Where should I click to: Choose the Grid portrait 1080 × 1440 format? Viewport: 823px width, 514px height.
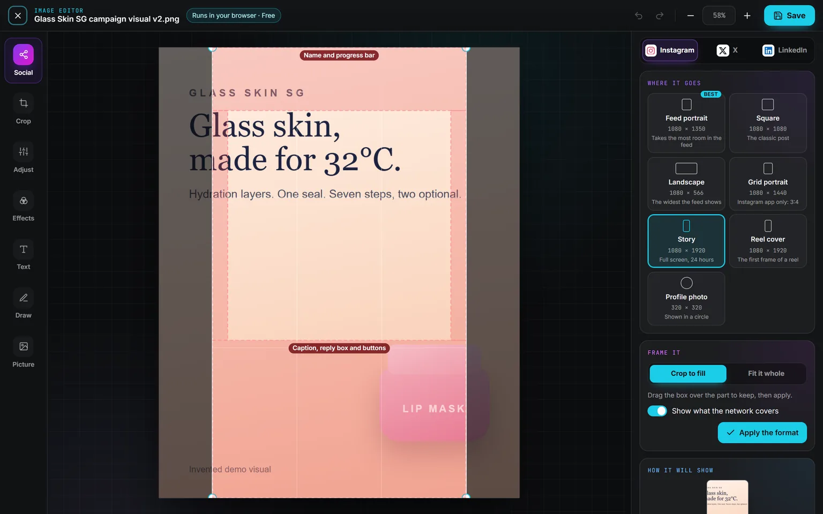click(768, 184)
